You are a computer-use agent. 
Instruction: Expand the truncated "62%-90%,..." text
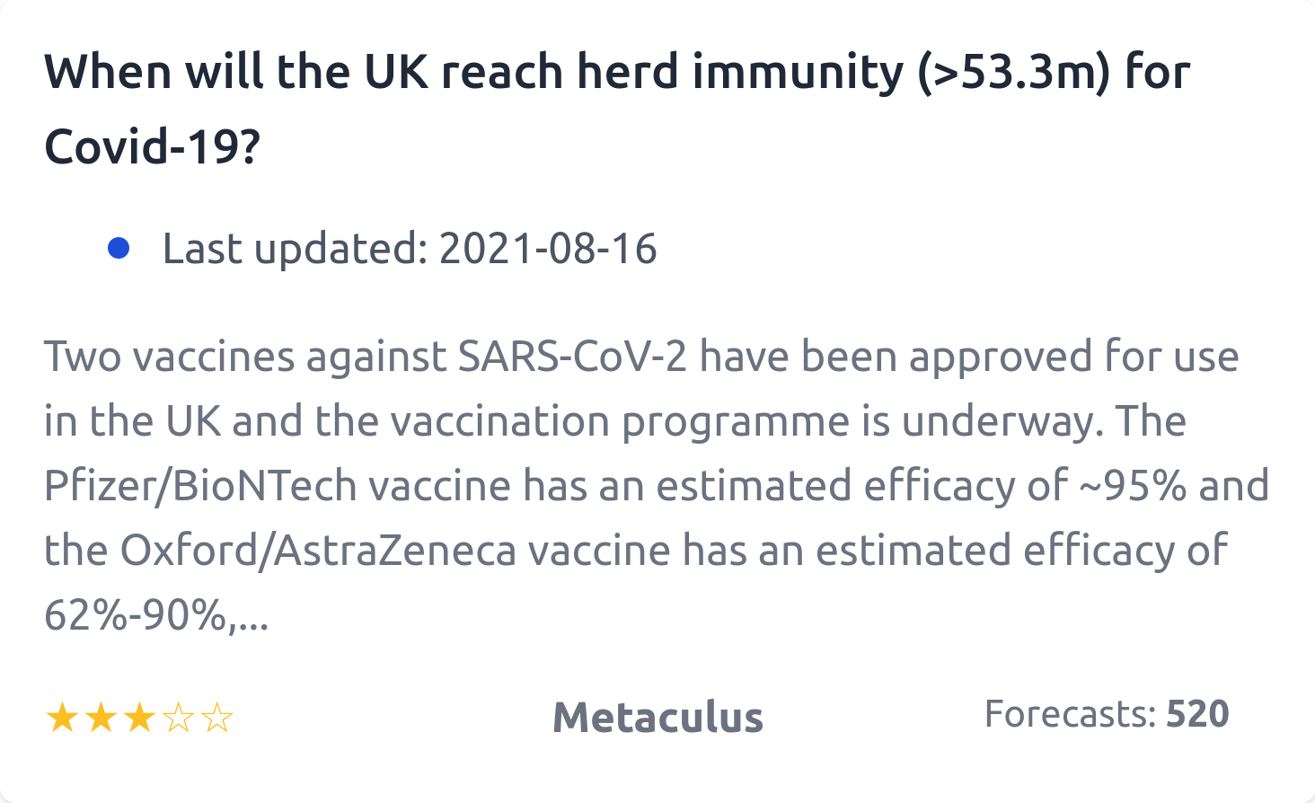coord(156,615)
